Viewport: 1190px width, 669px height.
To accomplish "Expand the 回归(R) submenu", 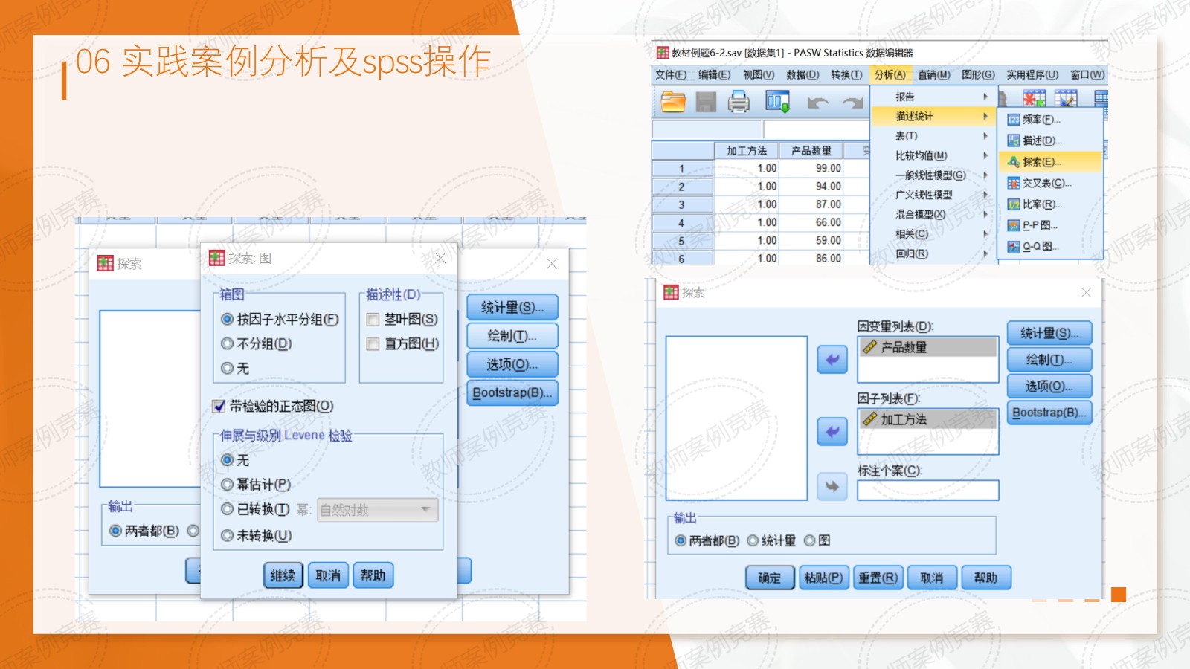I will tap(912, 253).
